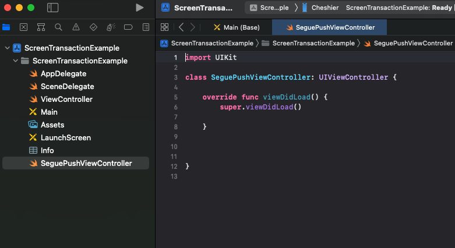Image resolution: width=455 pixels, height=248 pixels.
Task: Collapse the ScreenTransactionExample folder group
Action: [x=15, y=61]
